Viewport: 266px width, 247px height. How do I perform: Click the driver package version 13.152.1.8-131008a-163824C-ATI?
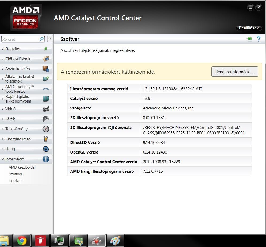coord(172,89)
